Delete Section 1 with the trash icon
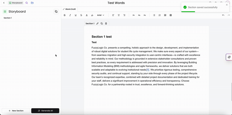 106,23
